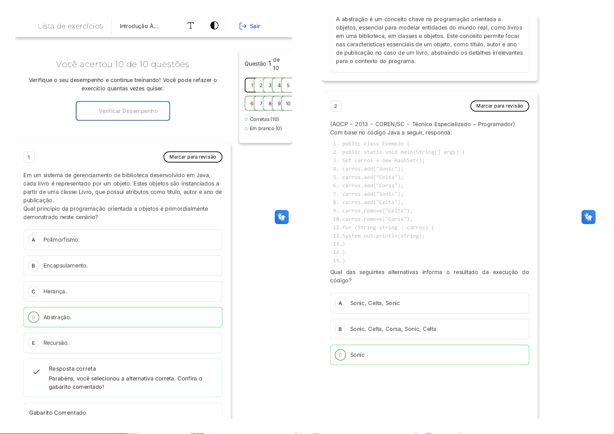Jump to question 5 in navigator

pyautogui.click(x=288, y=85)
